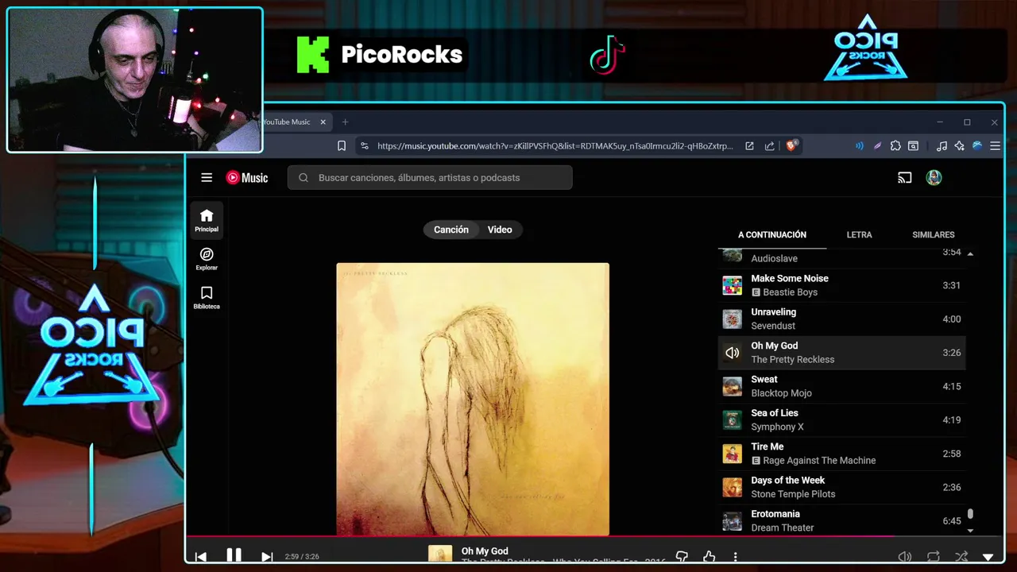Select Oh My God in queue
Viewport: 1017px width, 572px height.
click(x=842, y=353)
